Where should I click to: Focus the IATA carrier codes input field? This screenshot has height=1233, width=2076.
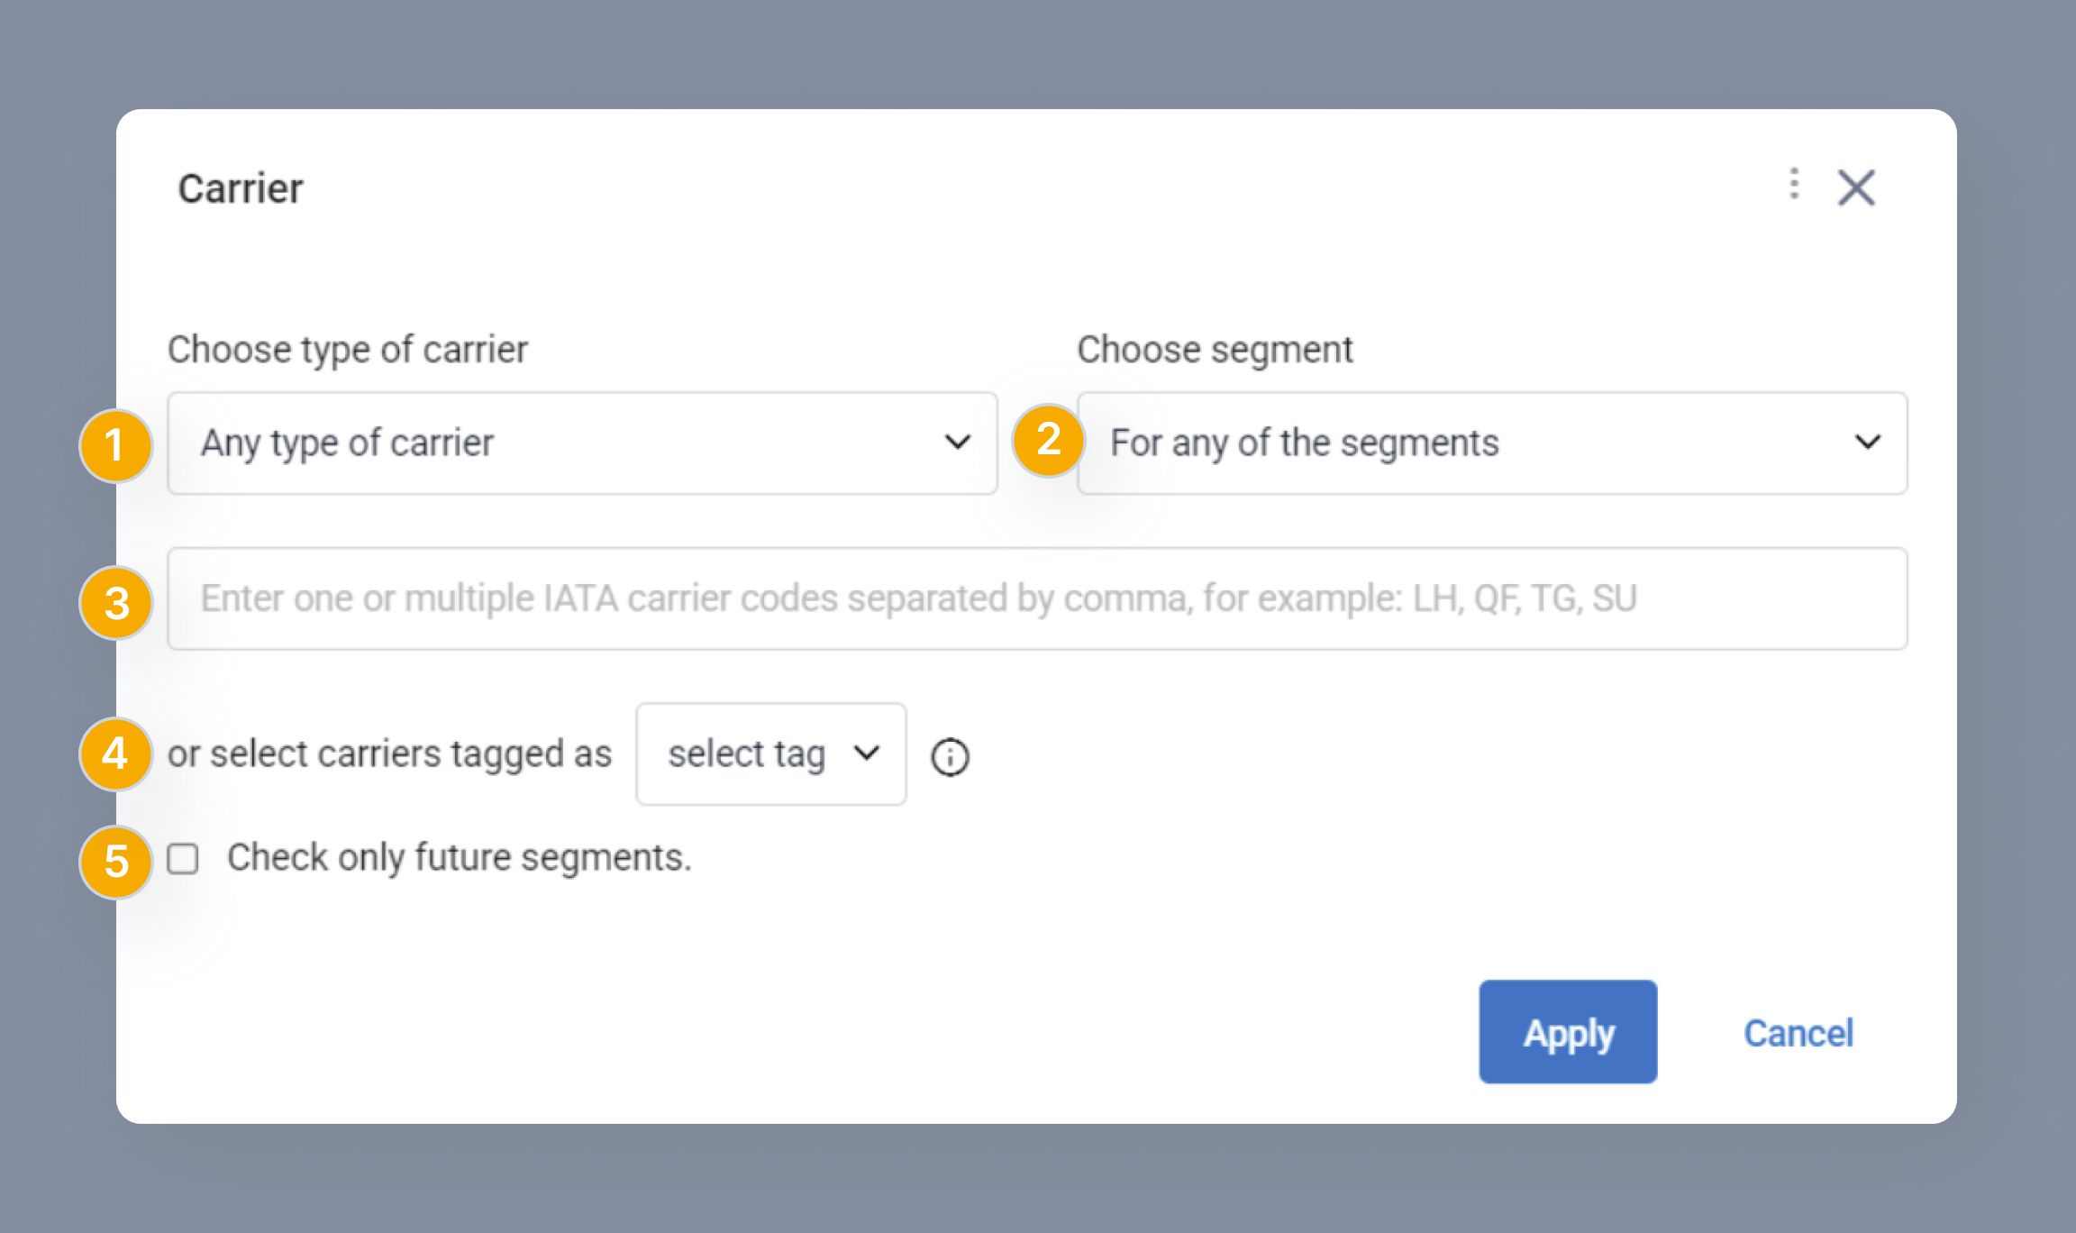pyautogui.click(x=1036, y=598)
